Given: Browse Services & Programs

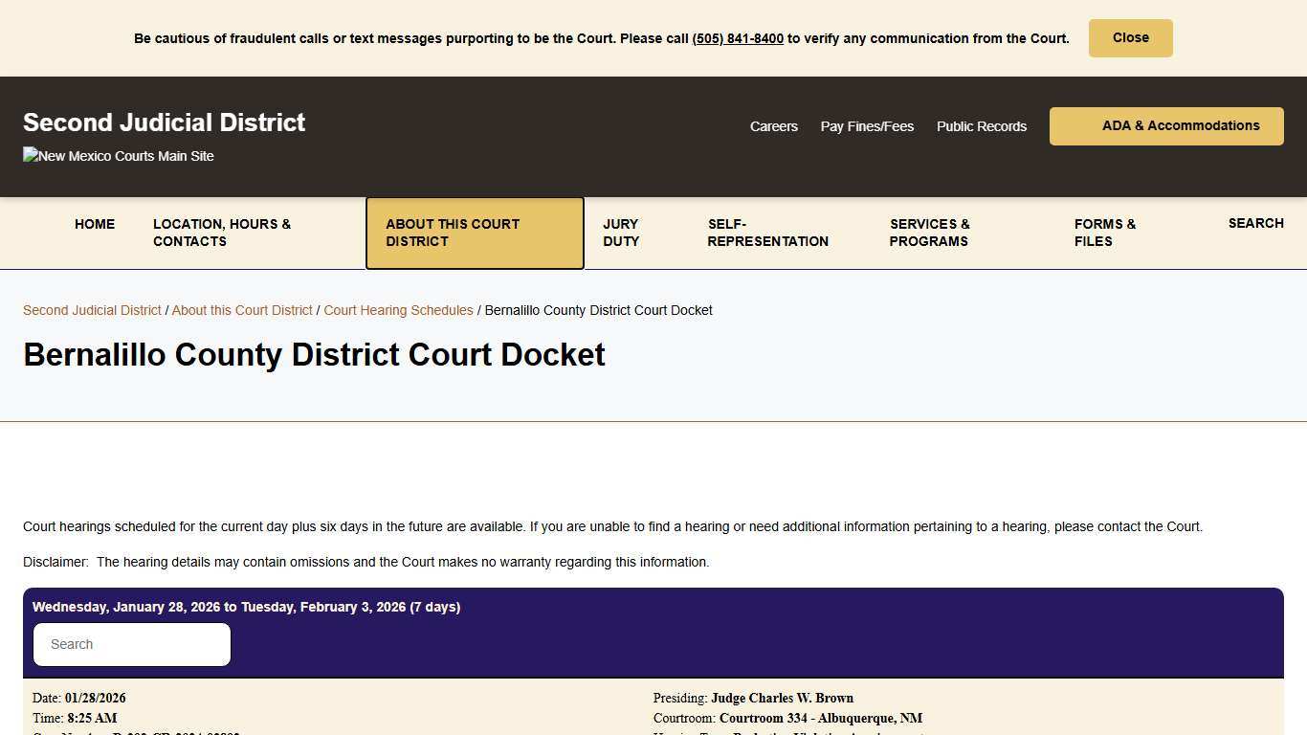Looking at the screenshot, I should click(x=928, y=233).
